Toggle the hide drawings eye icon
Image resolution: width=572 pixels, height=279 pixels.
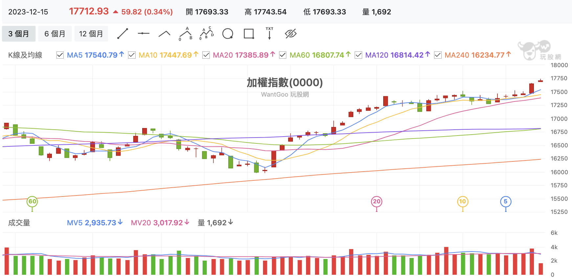[291, 34]
